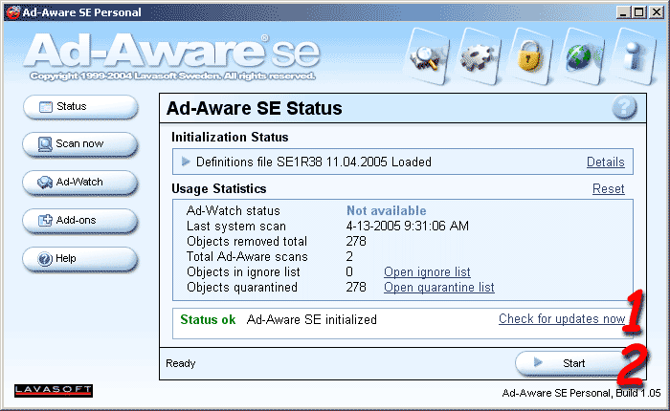Open Ad-Watch from the sidebar
The width and height of the screenshot is (670, 411).
(x=80, y=182)
